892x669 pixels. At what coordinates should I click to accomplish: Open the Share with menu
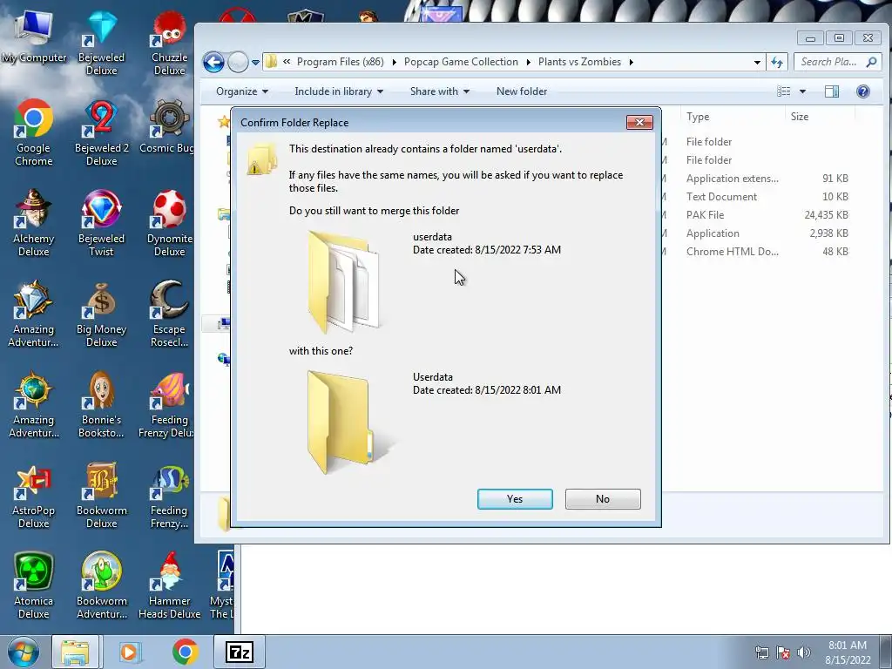click(x=439, y=91)
